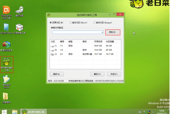Click the 老白菜 icon in dialog title bar
The width and height of the screenshot is (170, 114).
click(49, 15)
